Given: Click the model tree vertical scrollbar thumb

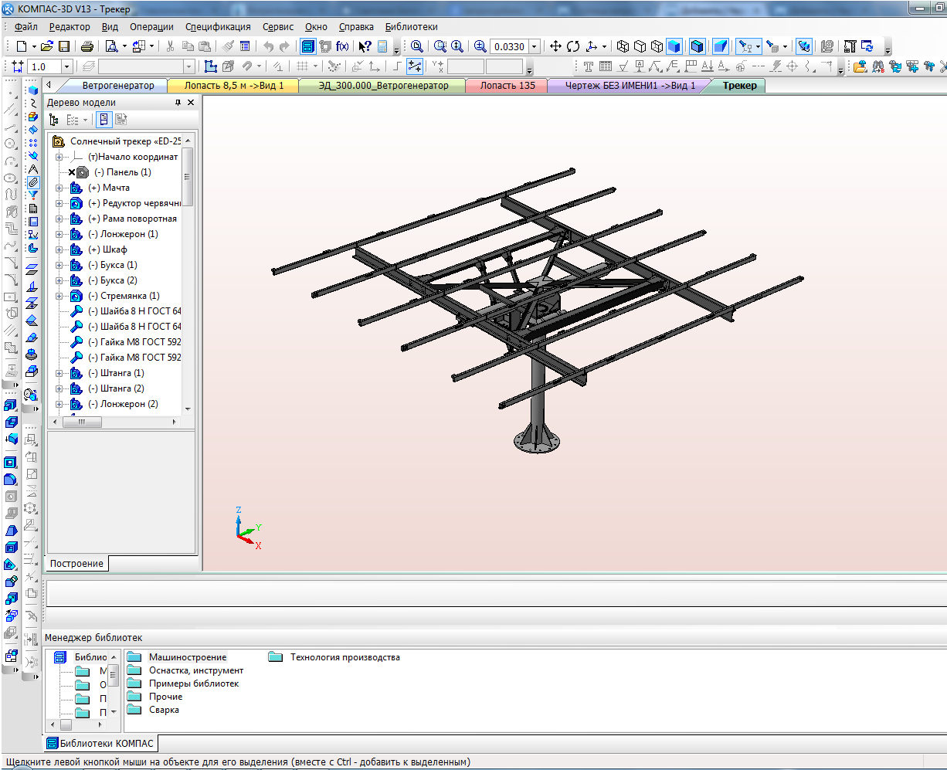Looking at the screenshot, I should (x=188, y=178).
